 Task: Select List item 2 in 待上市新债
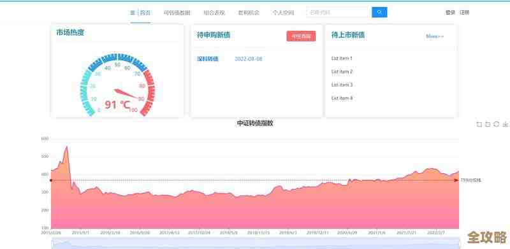[x=342, y=71]
